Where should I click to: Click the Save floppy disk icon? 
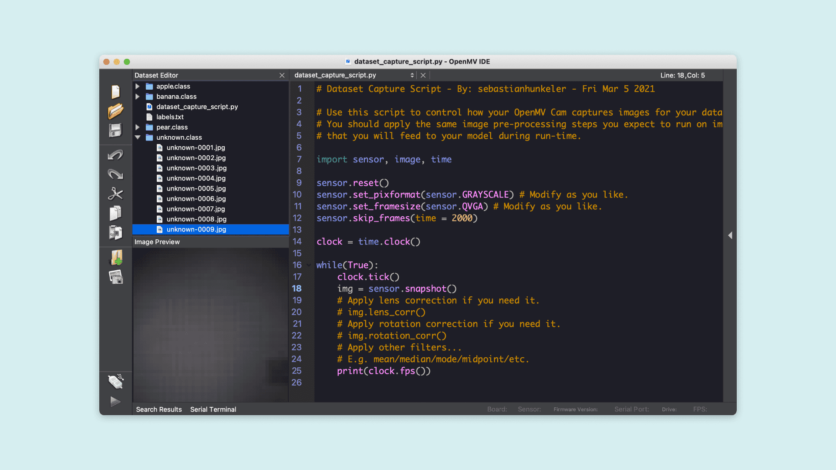(115, 131)
